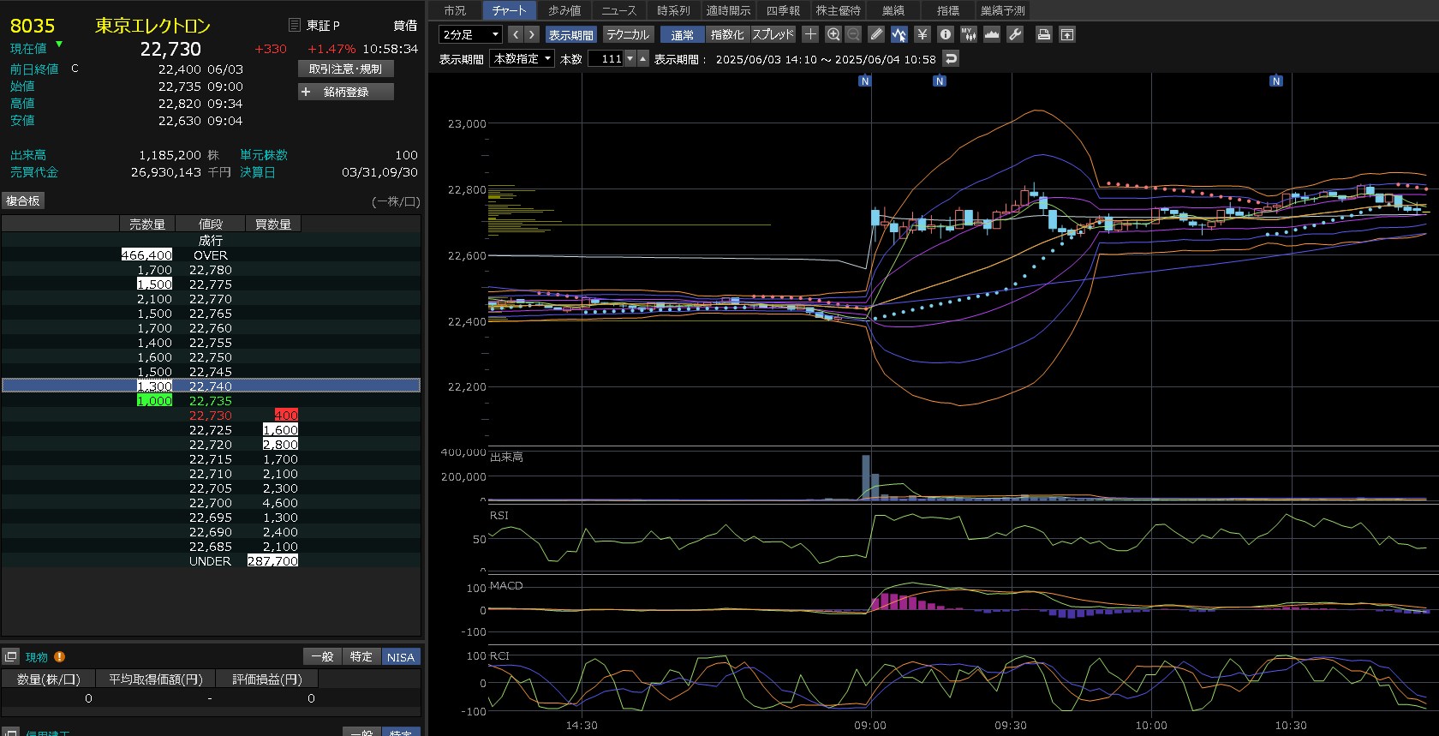Click the UNDER row quantity 287,700

pyautogui.click(x=272, y=561)
